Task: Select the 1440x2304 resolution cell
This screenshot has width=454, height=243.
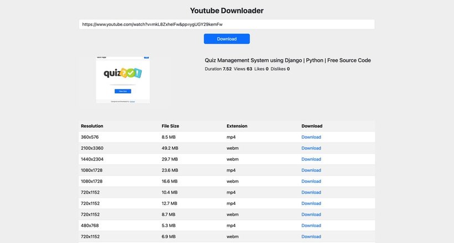Action: (x=92, y=159)
